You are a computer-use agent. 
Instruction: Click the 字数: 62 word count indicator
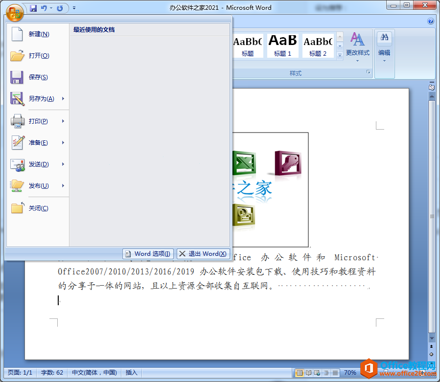pos(52,373)
